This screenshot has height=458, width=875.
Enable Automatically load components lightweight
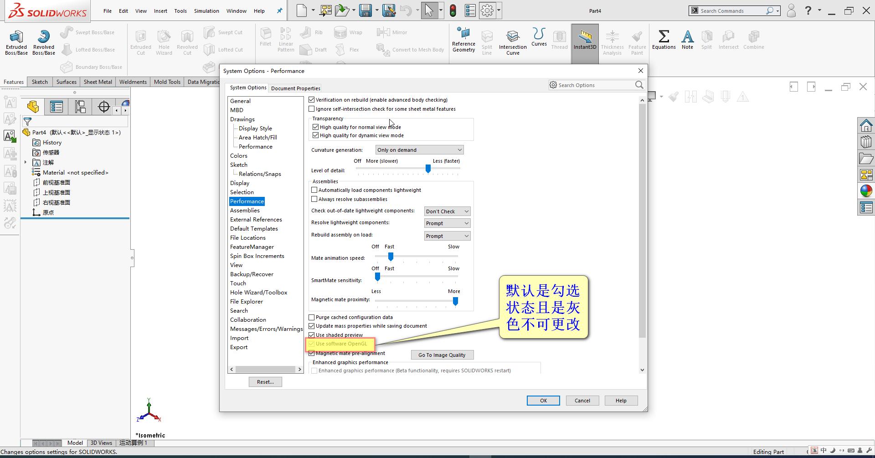(314, 190)
